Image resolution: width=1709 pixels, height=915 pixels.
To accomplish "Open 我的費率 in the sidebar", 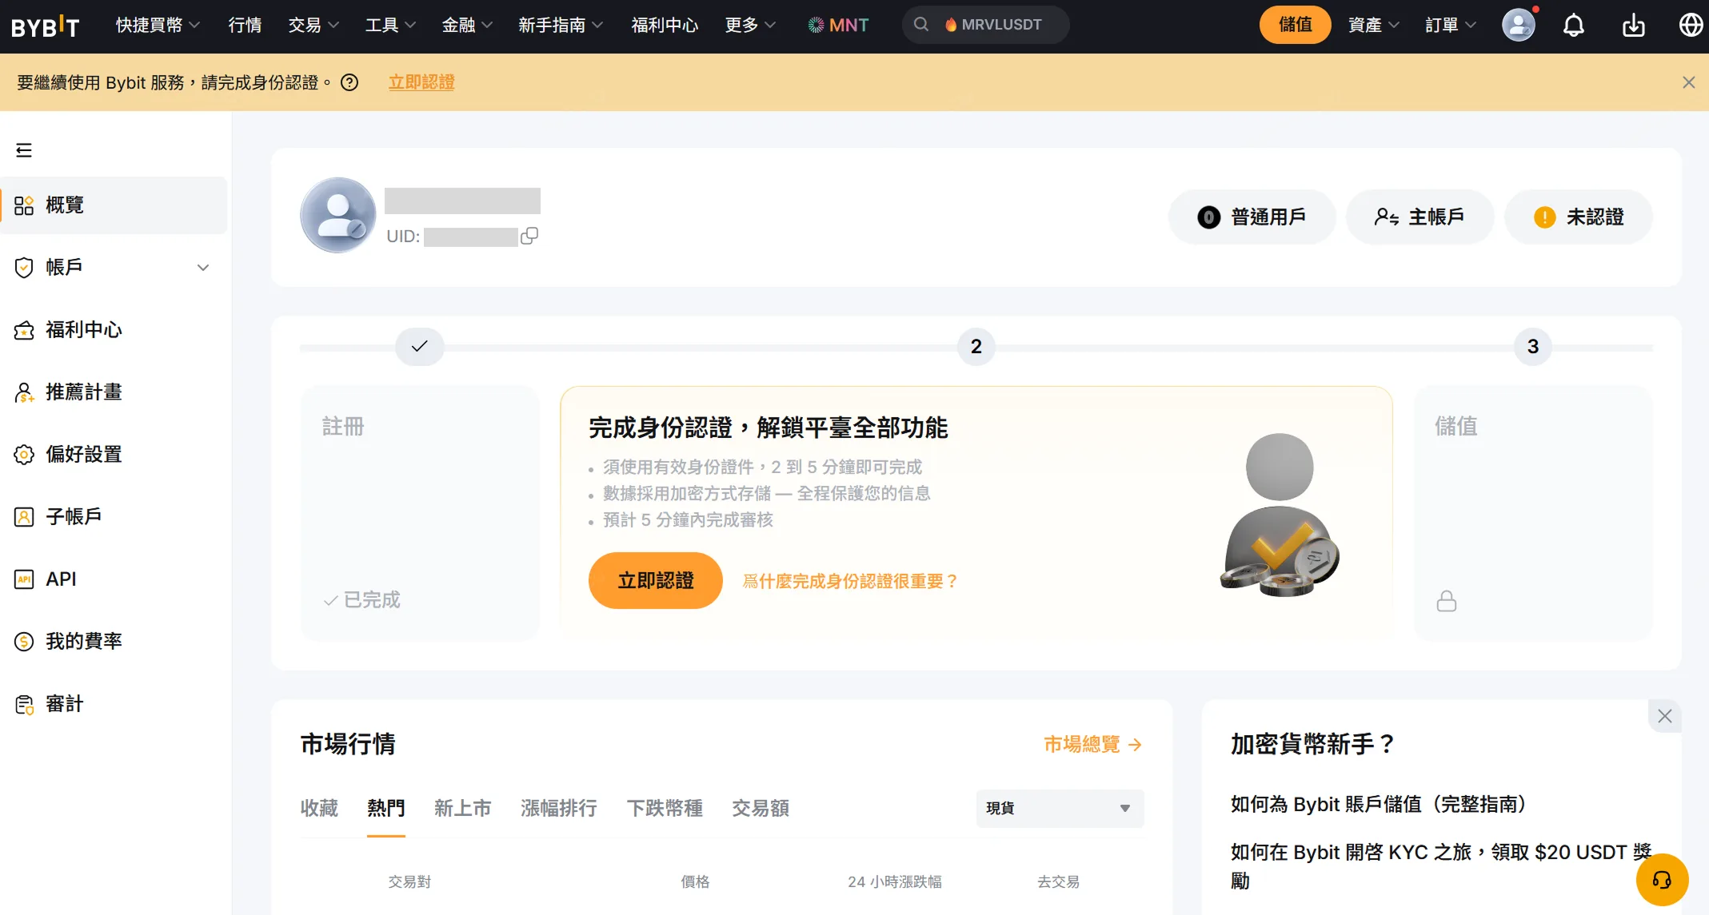I will tap(114, 642).
